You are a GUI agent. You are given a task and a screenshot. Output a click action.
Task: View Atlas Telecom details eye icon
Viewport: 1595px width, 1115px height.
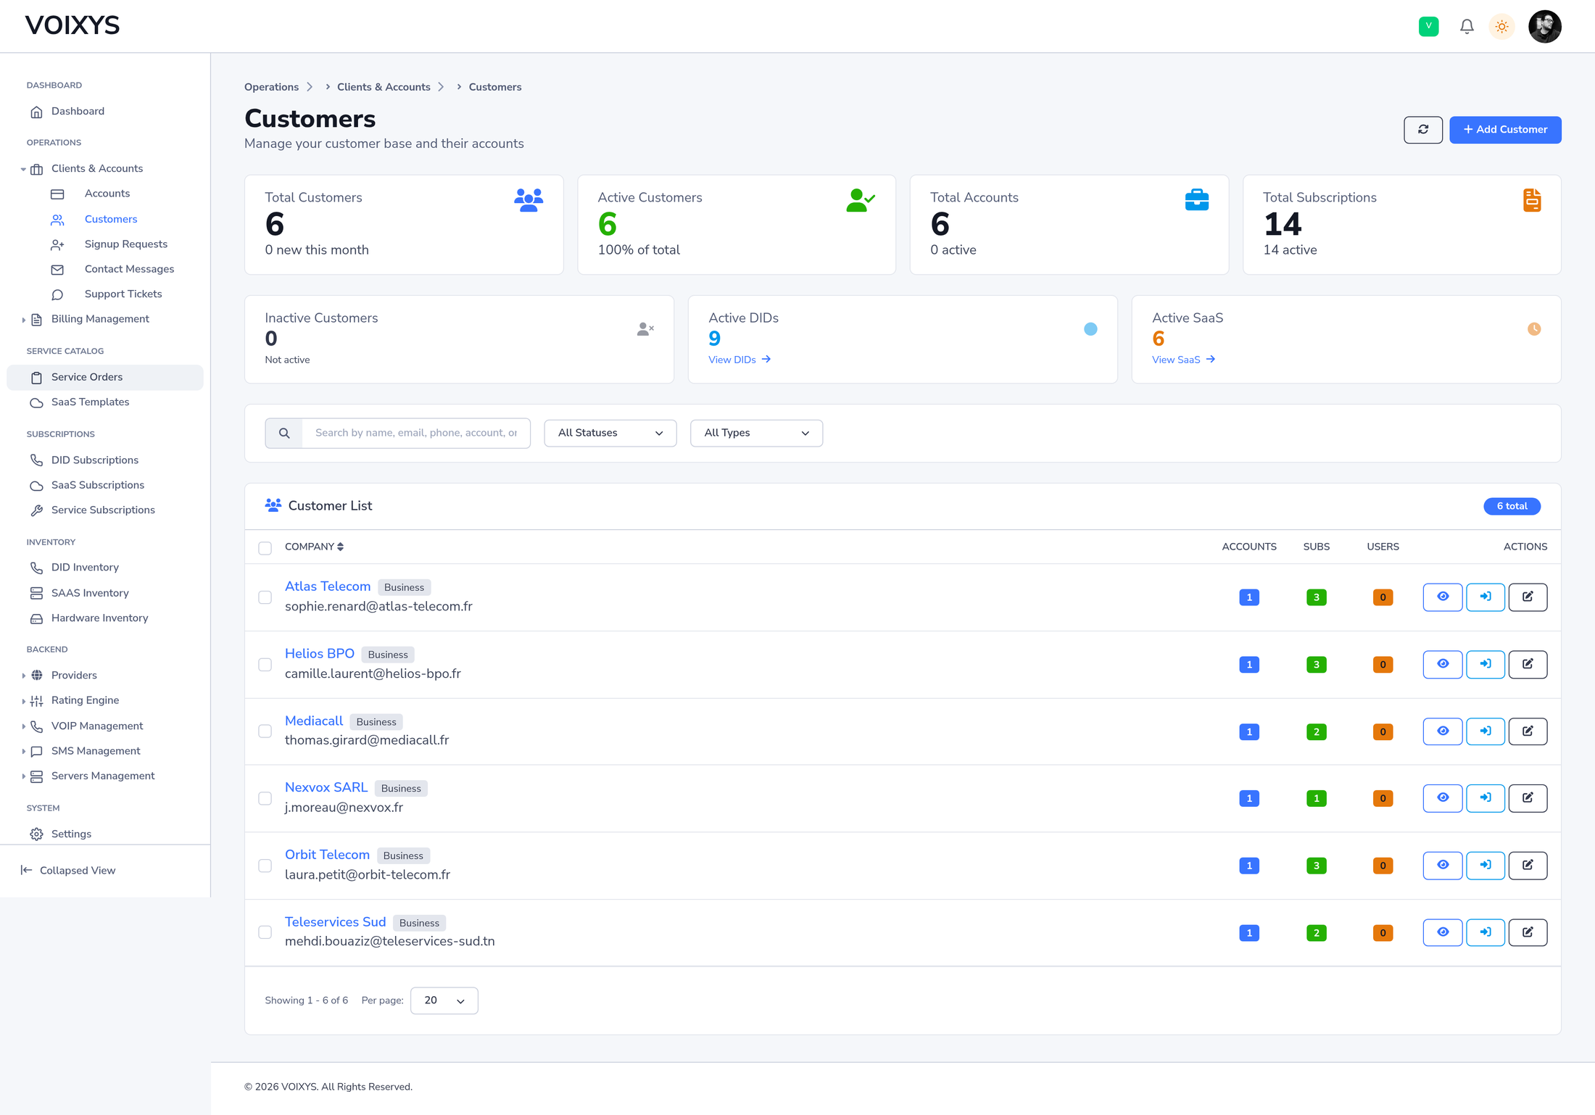point(1443,597)
